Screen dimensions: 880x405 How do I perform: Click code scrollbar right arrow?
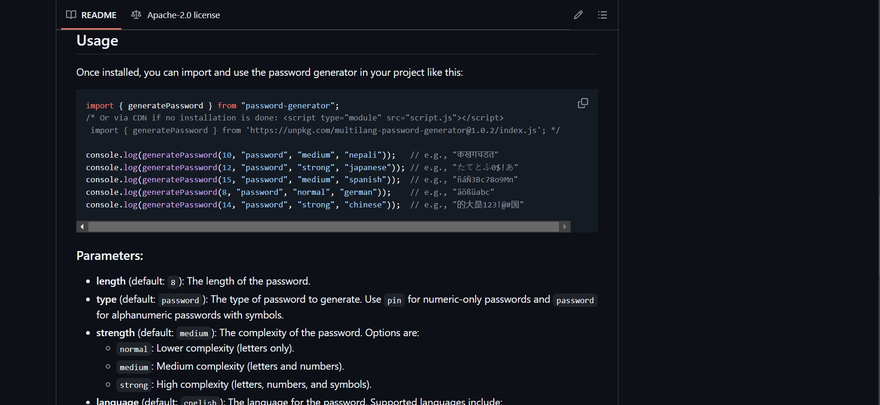[564, 226]
